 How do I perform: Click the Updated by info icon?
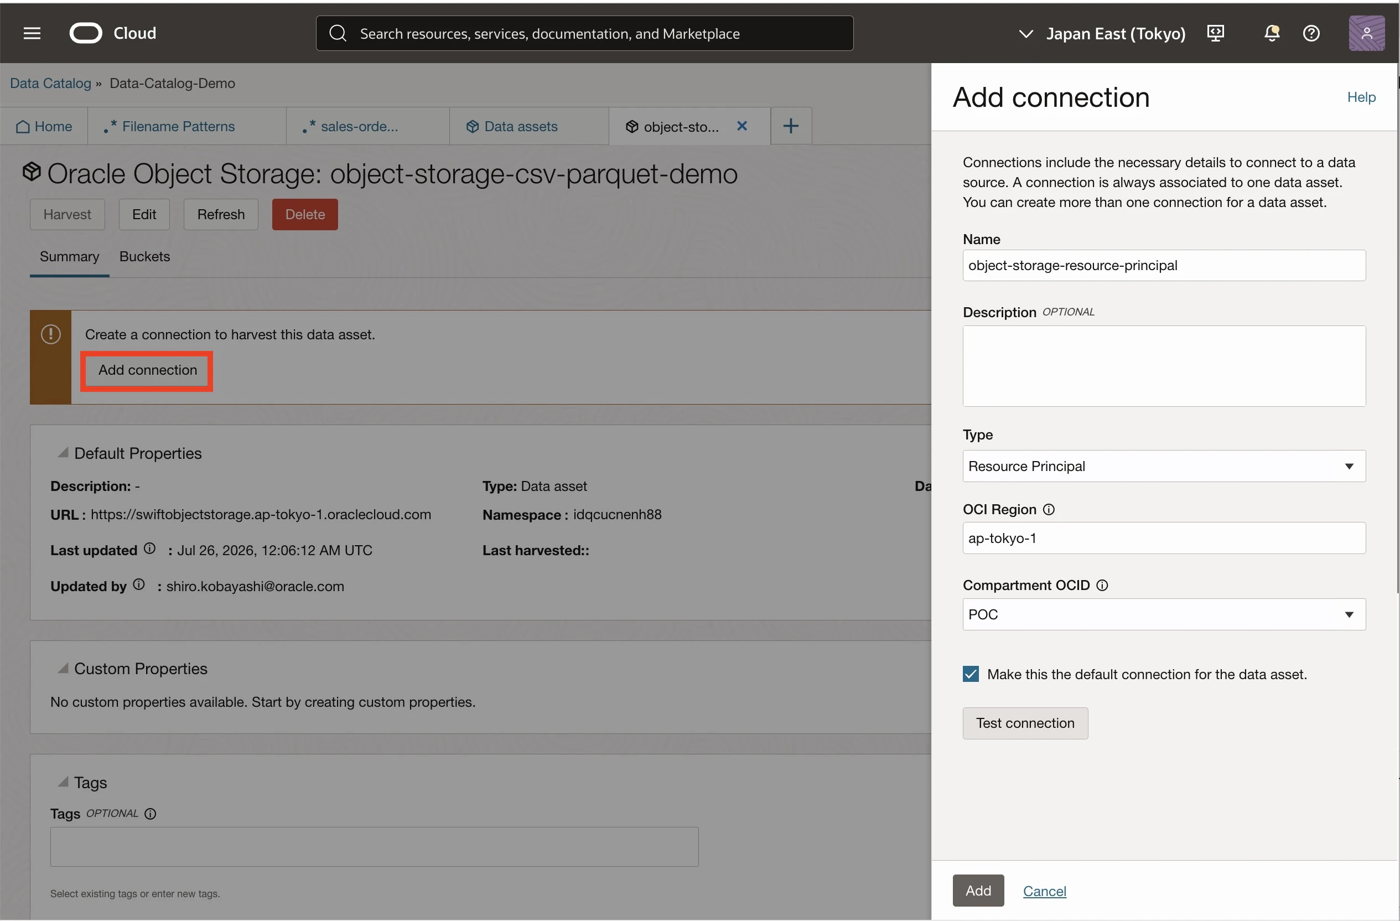click(139, 585)
